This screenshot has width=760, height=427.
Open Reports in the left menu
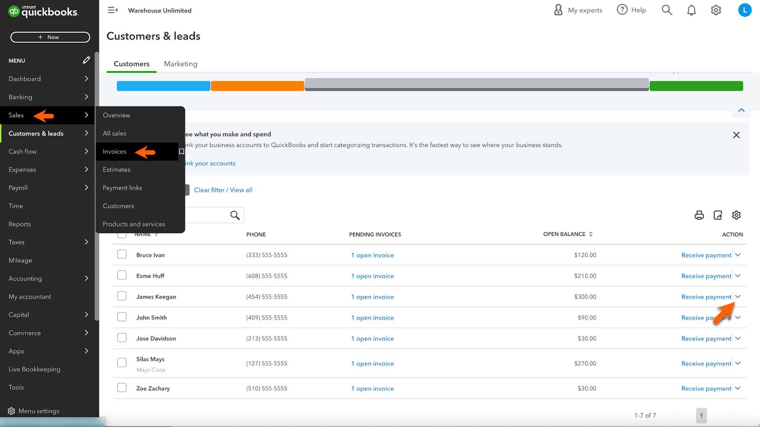pos(19,224)
